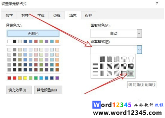Pick light green standard color swatch
165x118 pixels.
click(x=31, y=78)
